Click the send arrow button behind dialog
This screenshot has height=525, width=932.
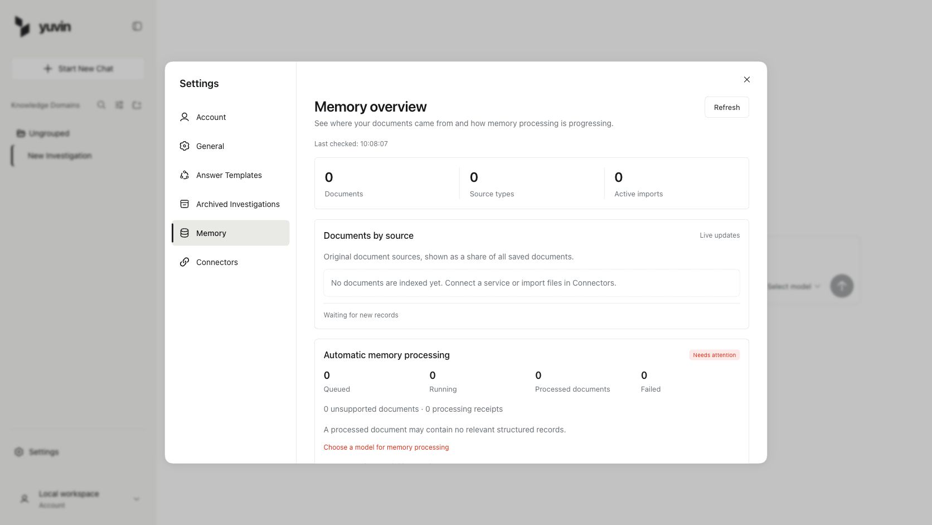pos(842,286)
